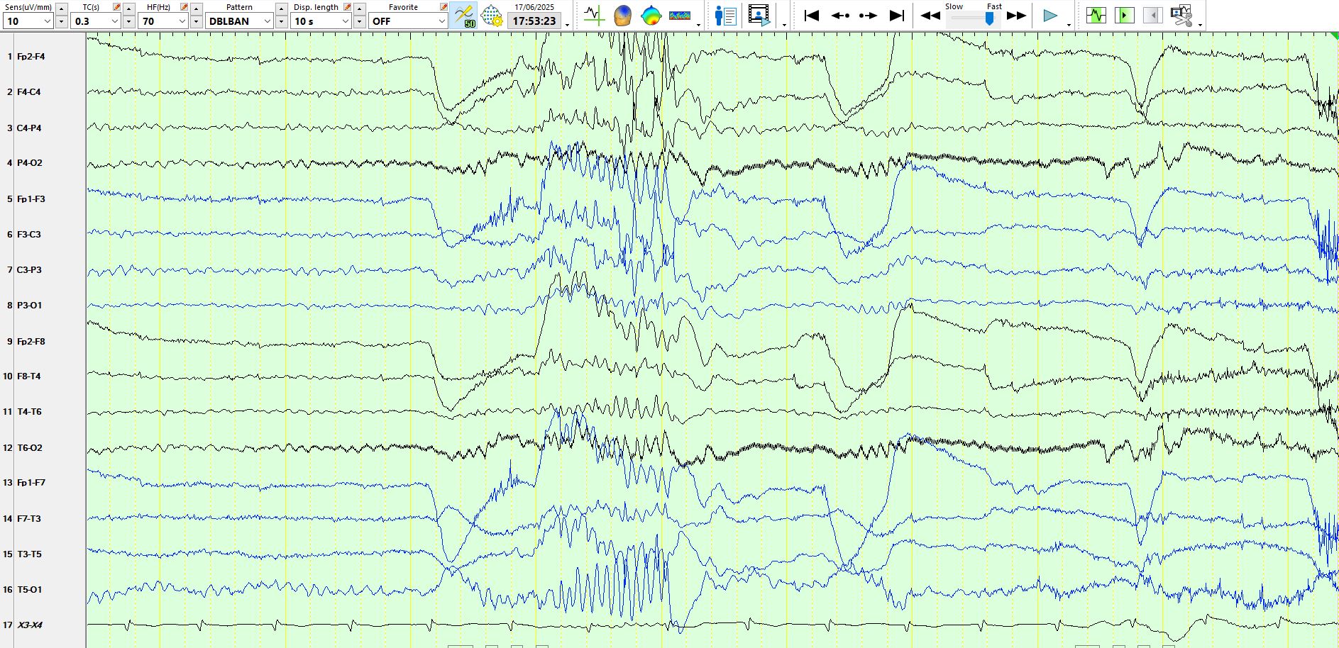Image resolution: width=1339 pixels, height=648 pixels.
Task: Step HF(Hz) value up with the arrow
Action: click(x=197, y=9)
